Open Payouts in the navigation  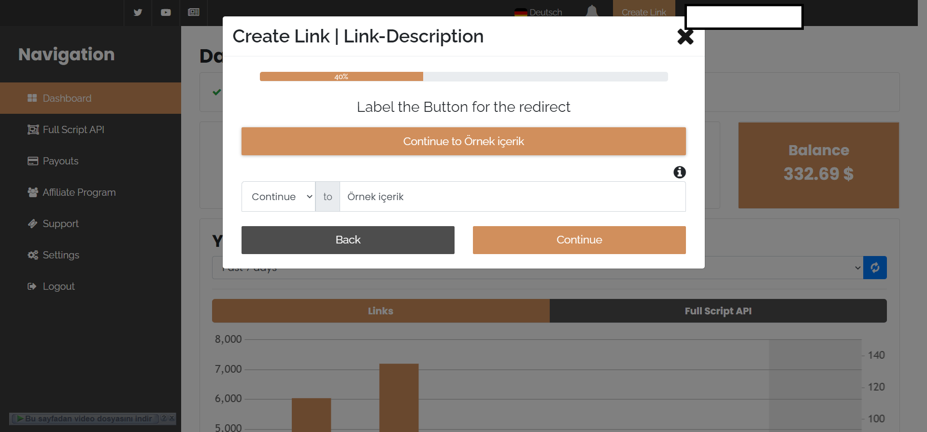click(x=60, y=161)
